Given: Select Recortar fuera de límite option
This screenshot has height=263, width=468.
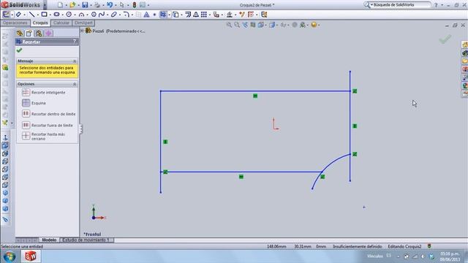Looking at the screenshot, I should [47, 125].
